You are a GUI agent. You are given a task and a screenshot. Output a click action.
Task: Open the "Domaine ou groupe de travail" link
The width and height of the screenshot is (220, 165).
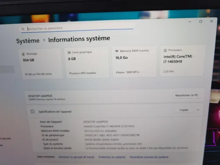point(77,157)
